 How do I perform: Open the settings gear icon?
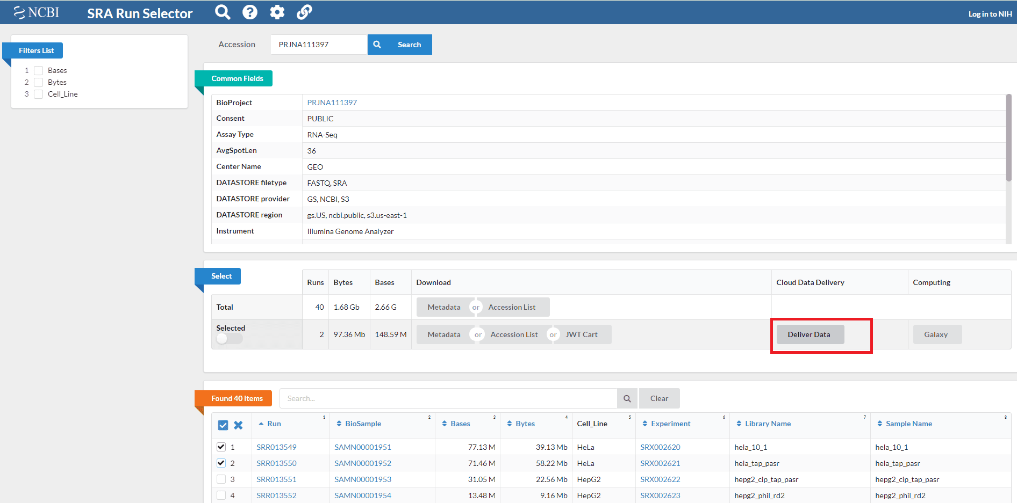point(277,12)
